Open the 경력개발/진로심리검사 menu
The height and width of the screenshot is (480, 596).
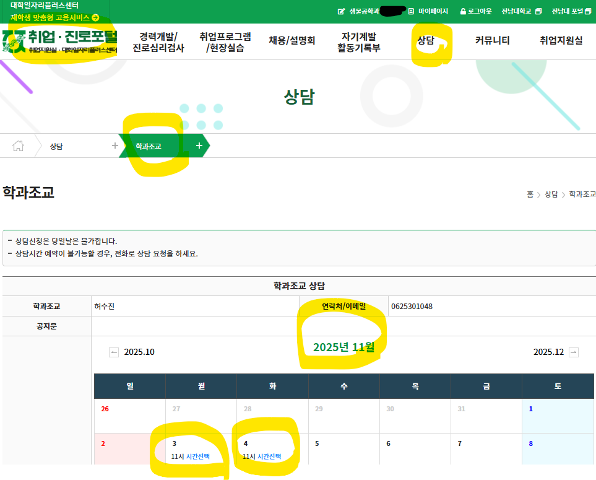[x=158, y=41]
